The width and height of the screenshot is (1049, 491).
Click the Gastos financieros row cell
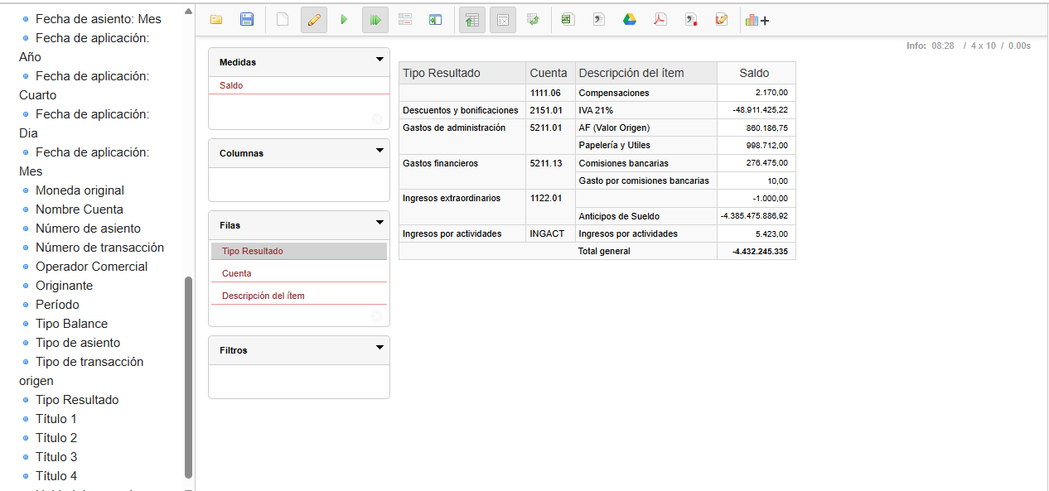[x=462, y=171]
